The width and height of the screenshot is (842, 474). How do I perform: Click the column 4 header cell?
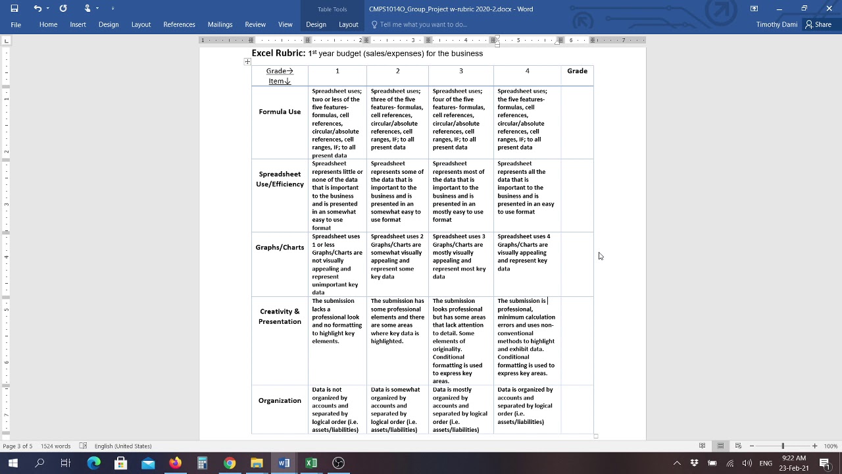[x=527, y=76]
